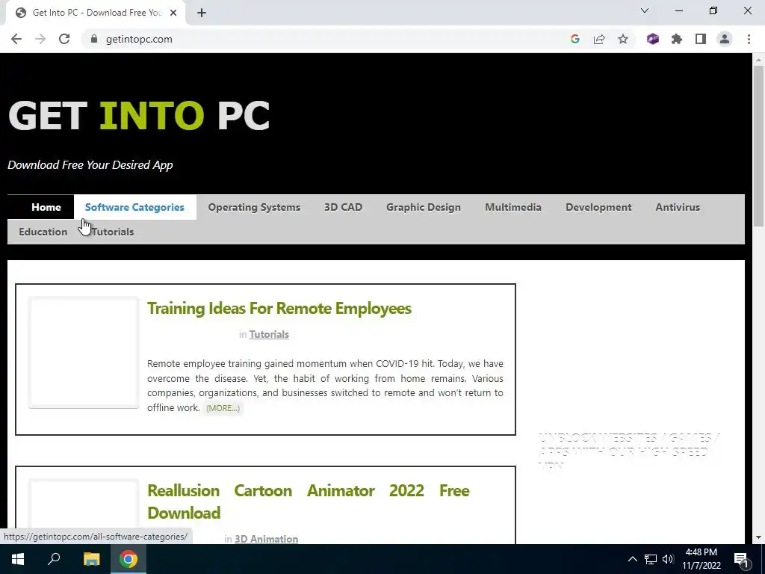Open the Graphic Design menu item
Image resolution: width=765 pixels, height=574 pixels.
pyautogui.click(x=424, y=207)
